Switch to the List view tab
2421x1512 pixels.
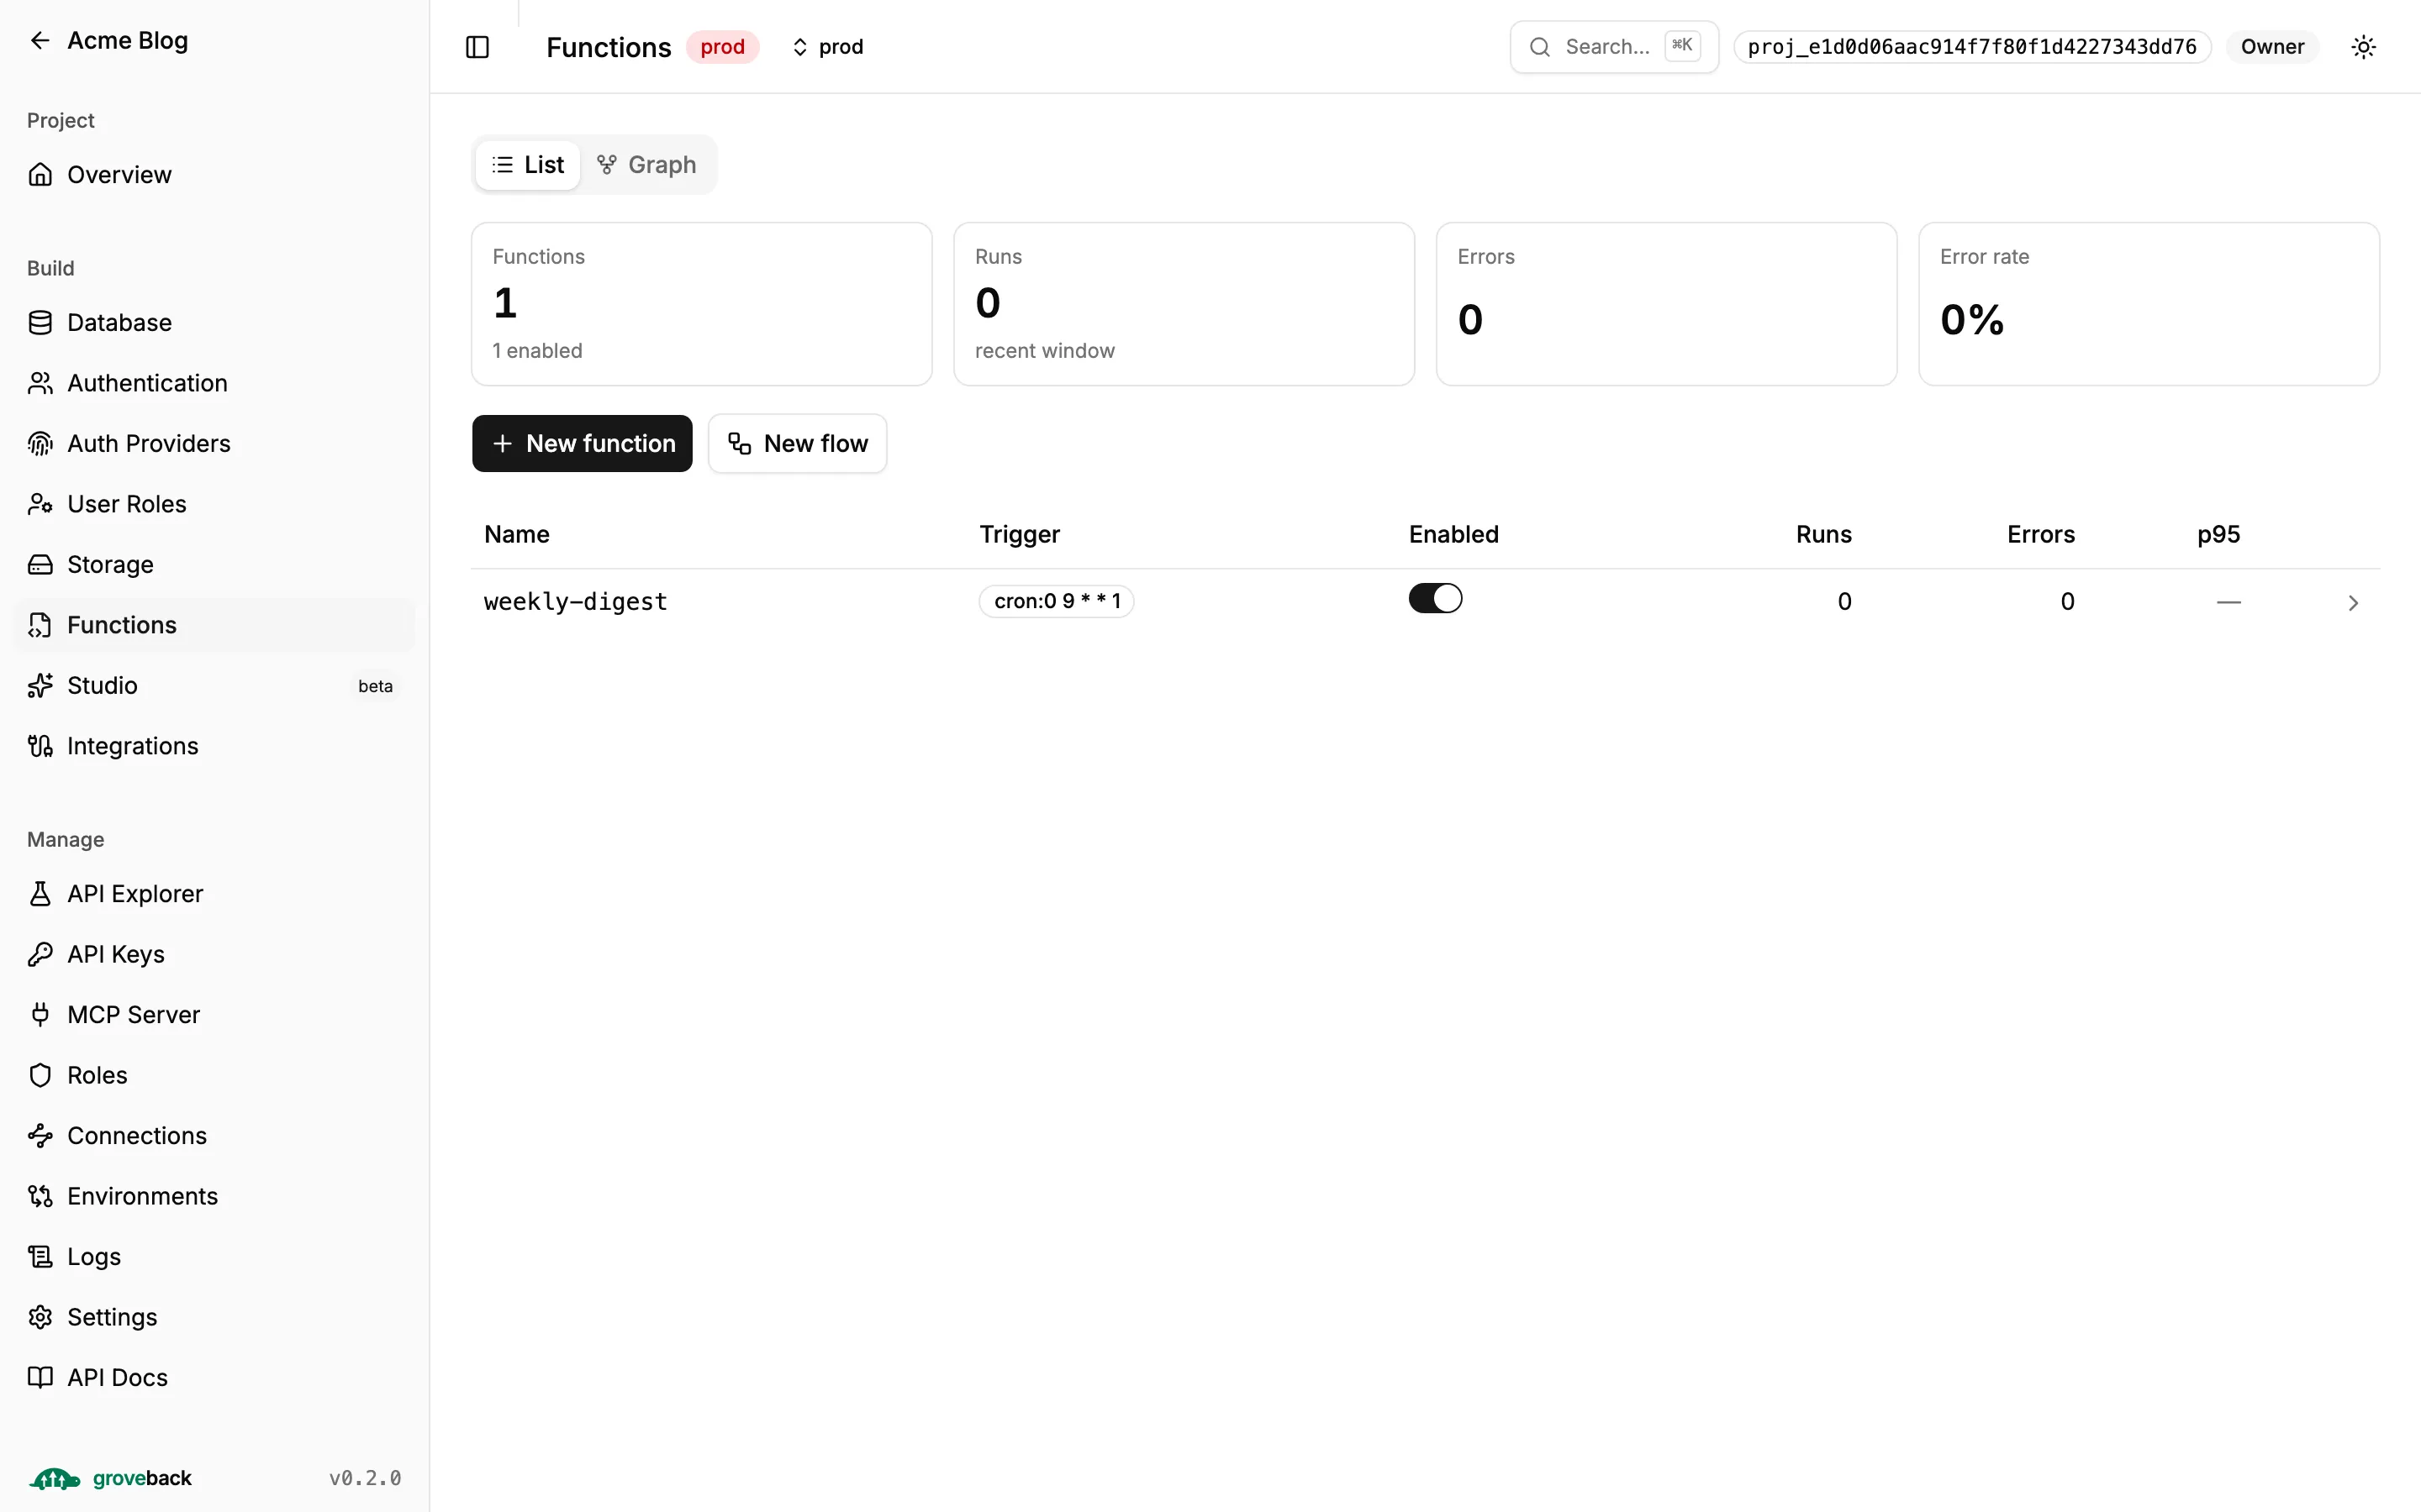(528, 165)
